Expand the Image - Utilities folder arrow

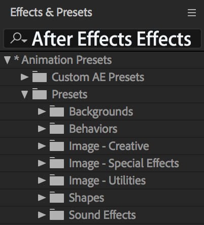(x=42, y=180)
